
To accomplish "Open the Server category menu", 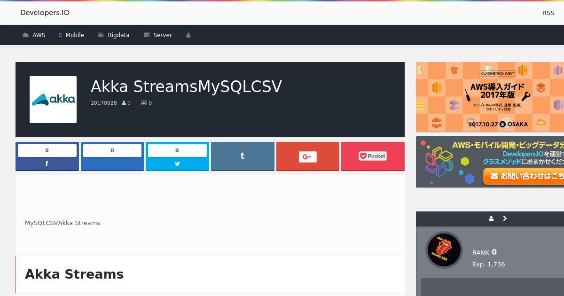I will (158, 35).
